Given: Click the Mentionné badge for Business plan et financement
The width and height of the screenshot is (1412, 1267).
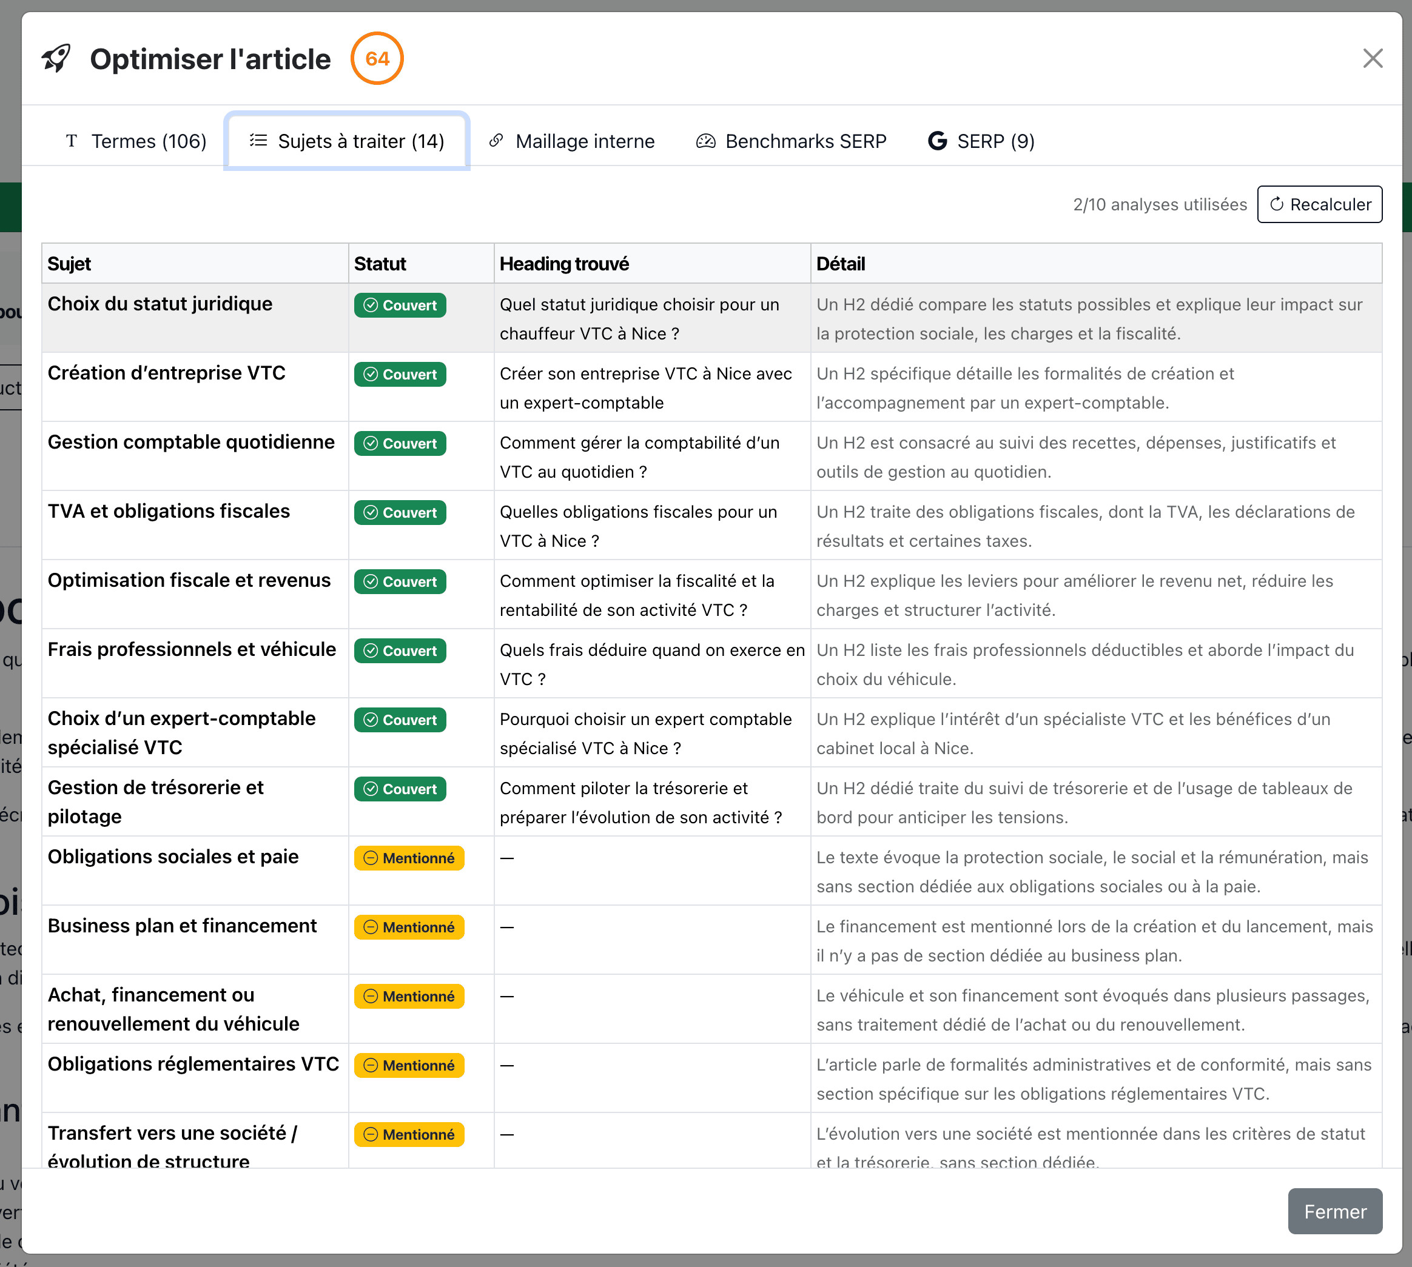Looking at the screenshot, I should click(409, 928).
